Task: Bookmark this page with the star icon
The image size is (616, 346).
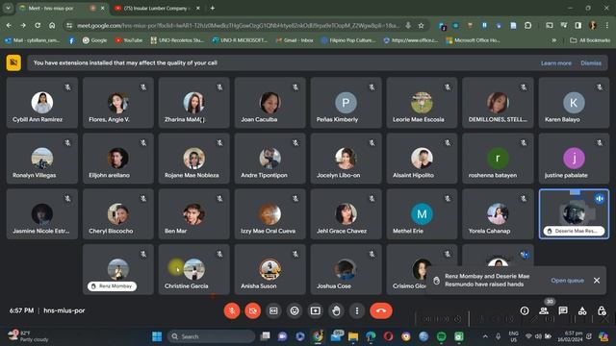Action: [x=422, y=26]
